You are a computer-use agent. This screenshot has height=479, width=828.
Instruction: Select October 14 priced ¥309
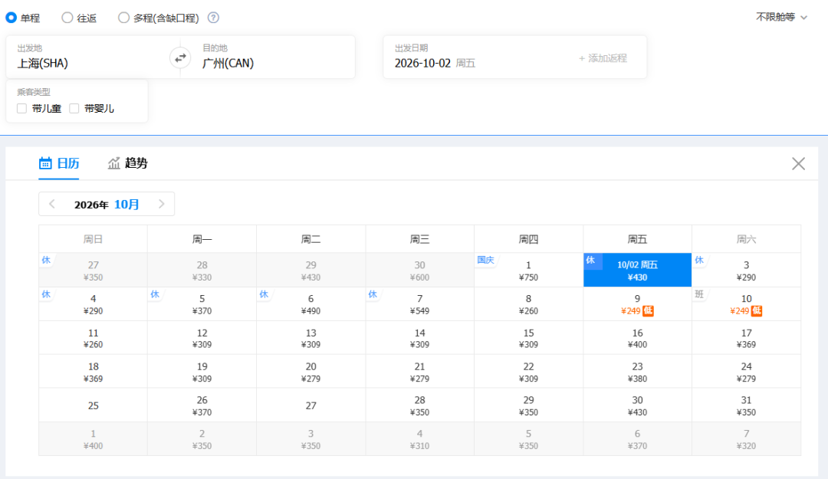click(420, 338)
